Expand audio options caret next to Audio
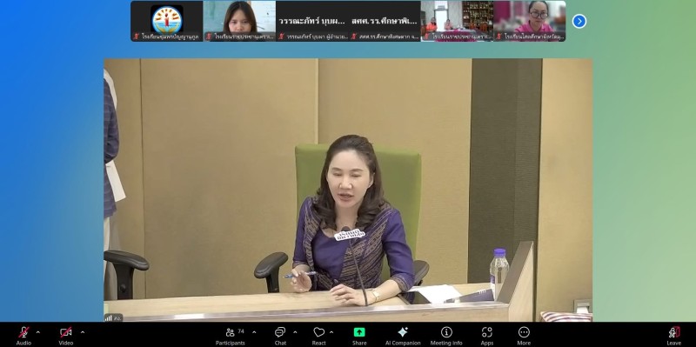 point(37,332)
